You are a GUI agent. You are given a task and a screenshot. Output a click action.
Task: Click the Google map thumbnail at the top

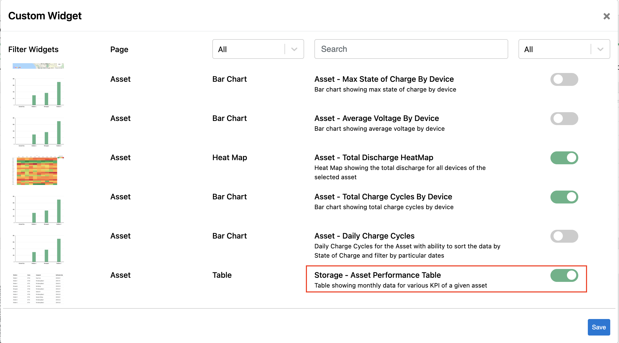point(38,66)
